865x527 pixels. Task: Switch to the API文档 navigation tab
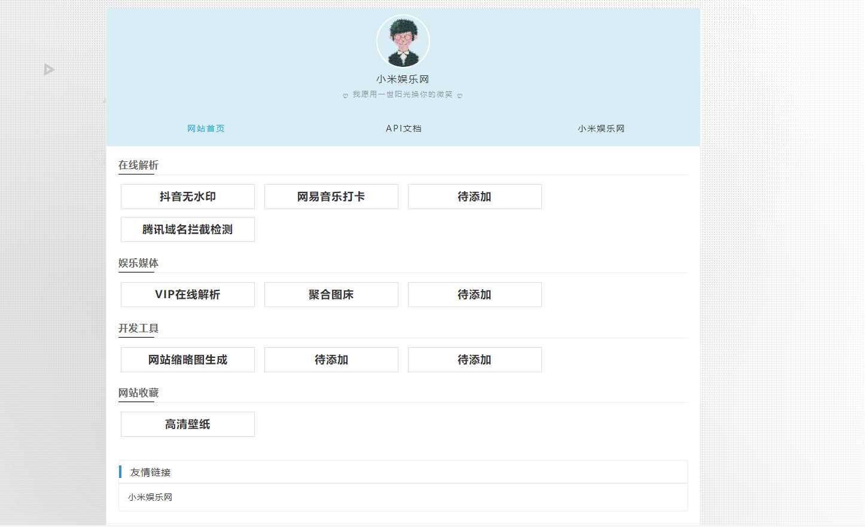tap(403, 128)
